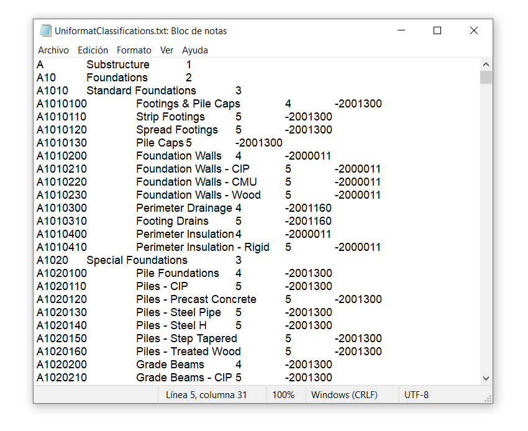Screen dimensions: 528x431
Task: Click the Windows (CRLF) status entry
Action: [x=344, y=395]
